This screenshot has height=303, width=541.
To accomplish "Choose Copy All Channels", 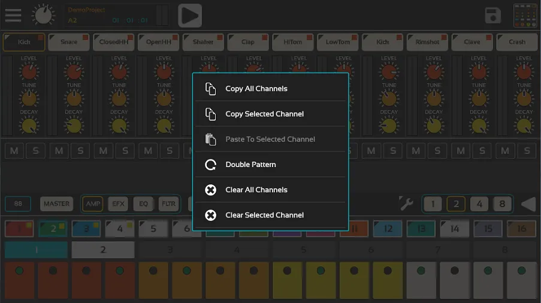I will pyautogui.click(x=271, y=89).
